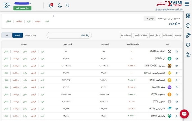
Task: Click the قیمت خرید column header
Action: 105,44
